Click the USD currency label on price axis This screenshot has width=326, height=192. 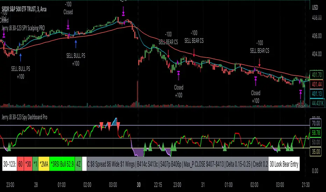pyautogui.click(x=315, y=8)
